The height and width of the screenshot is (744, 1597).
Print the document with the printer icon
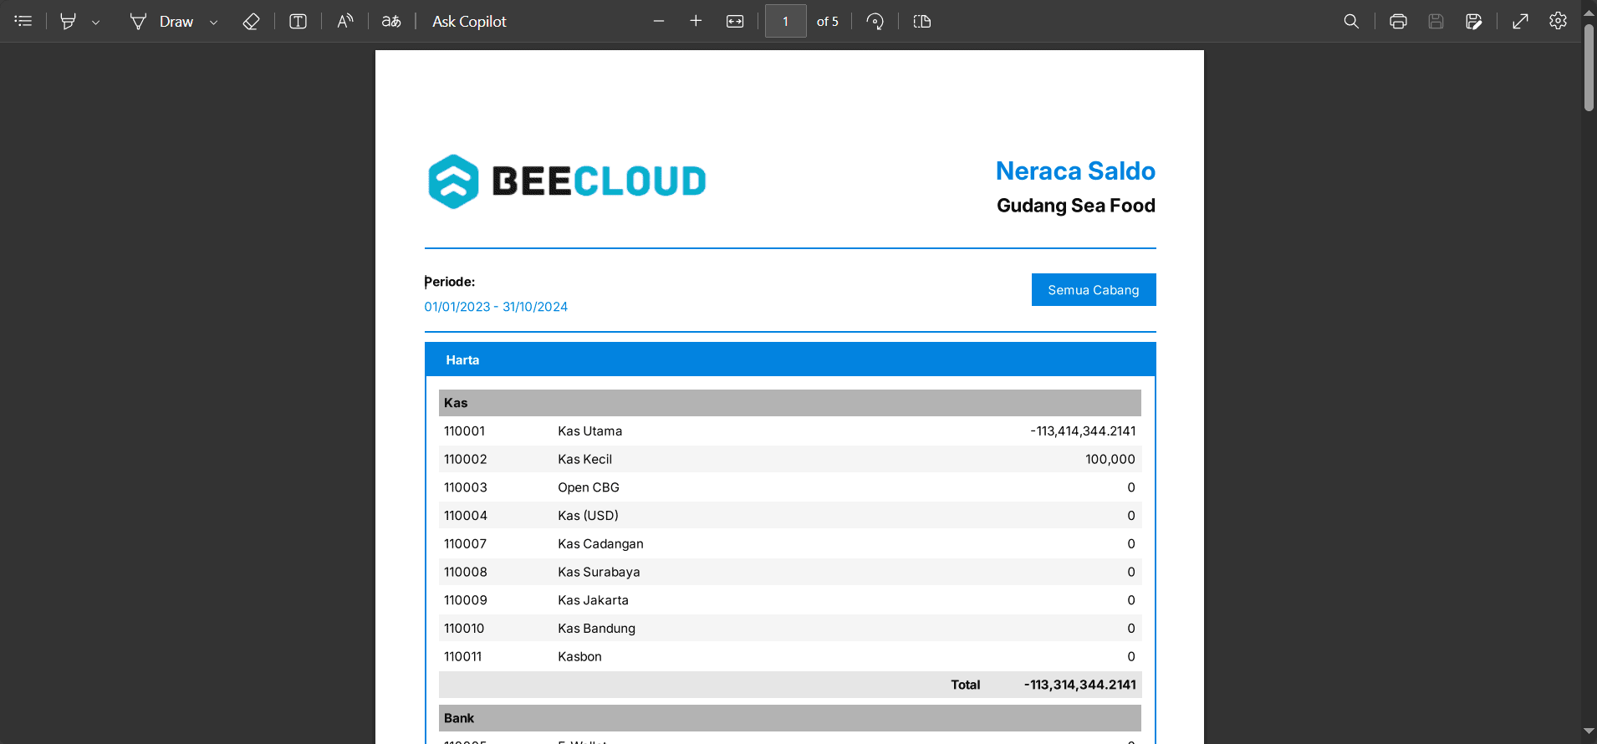(x=1398, y=21)
